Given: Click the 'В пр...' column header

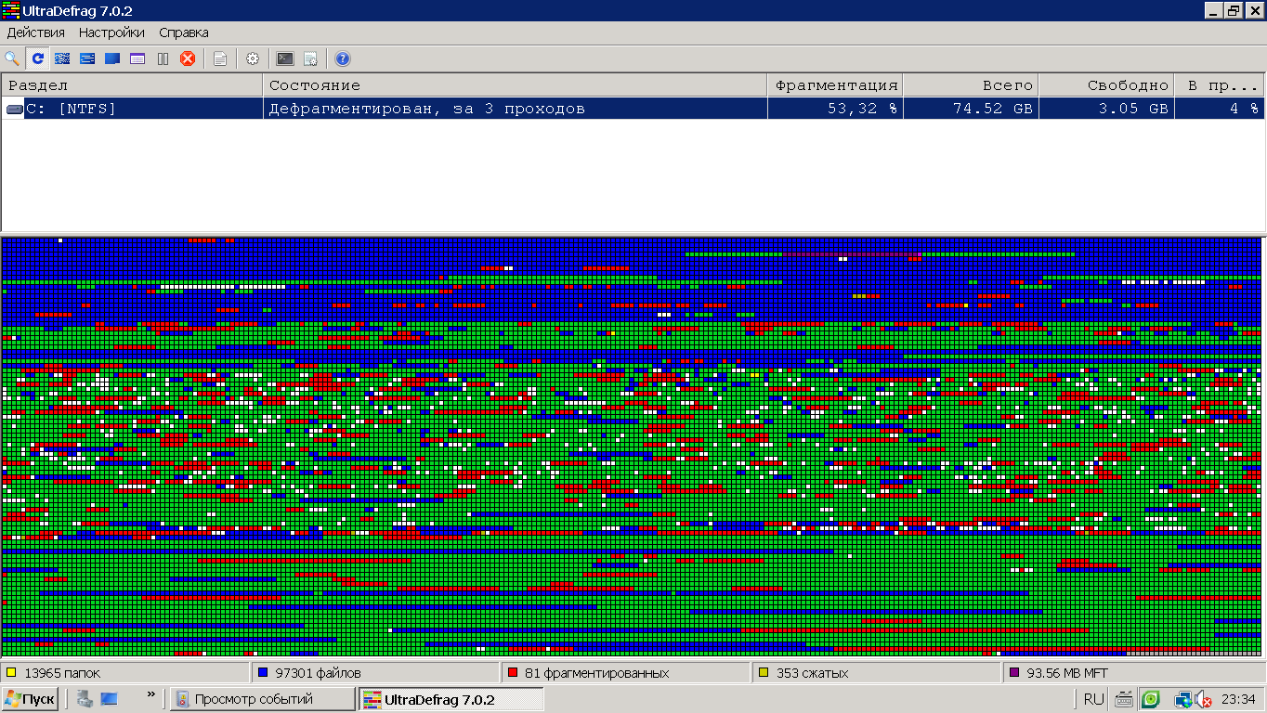Looking at the screenshot, I should (1220, 85).
